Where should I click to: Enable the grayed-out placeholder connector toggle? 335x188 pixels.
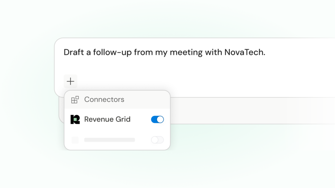pyautogui.click(x=157, y=140)
